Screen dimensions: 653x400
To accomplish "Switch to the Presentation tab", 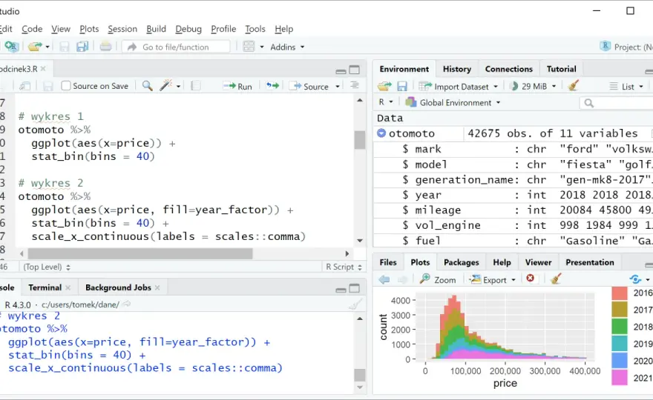I will point(590,262).
